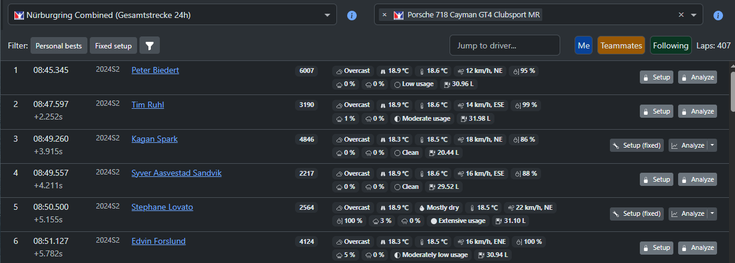Click locked Analyze button for Peter Biedert
735x263 pixels.
[x=697, y=77]
